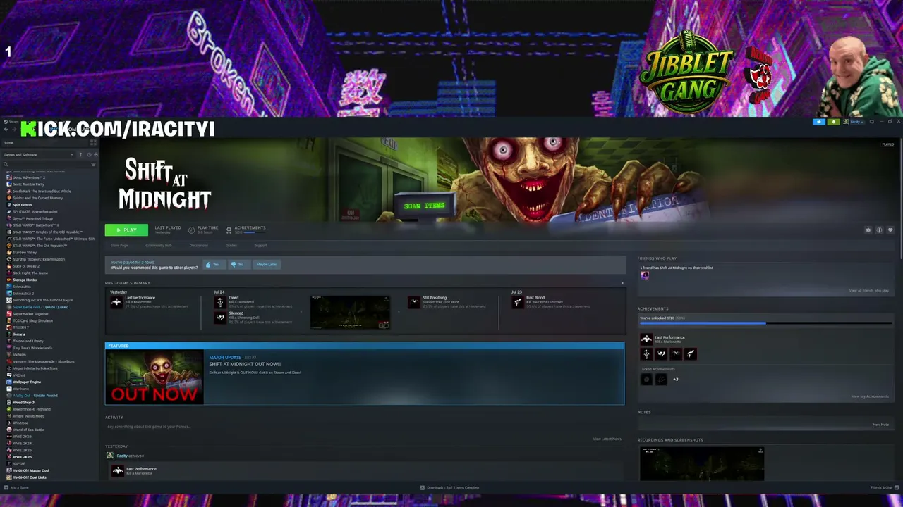Add game to favorites with heart icon

(890, 230)
